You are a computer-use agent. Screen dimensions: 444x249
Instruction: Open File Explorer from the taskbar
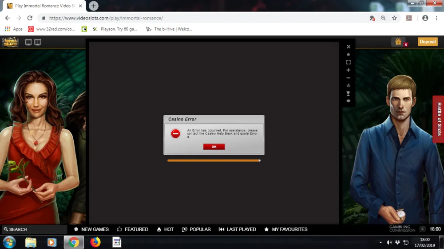click(x=31, y=242)
